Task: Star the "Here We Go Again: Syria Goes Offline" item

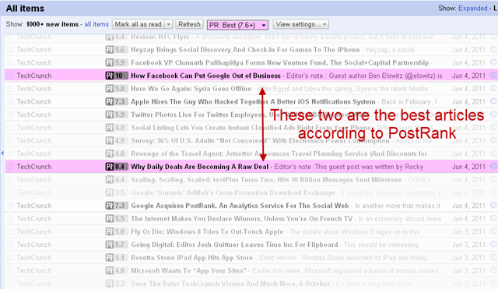Action: pos(10,89)
